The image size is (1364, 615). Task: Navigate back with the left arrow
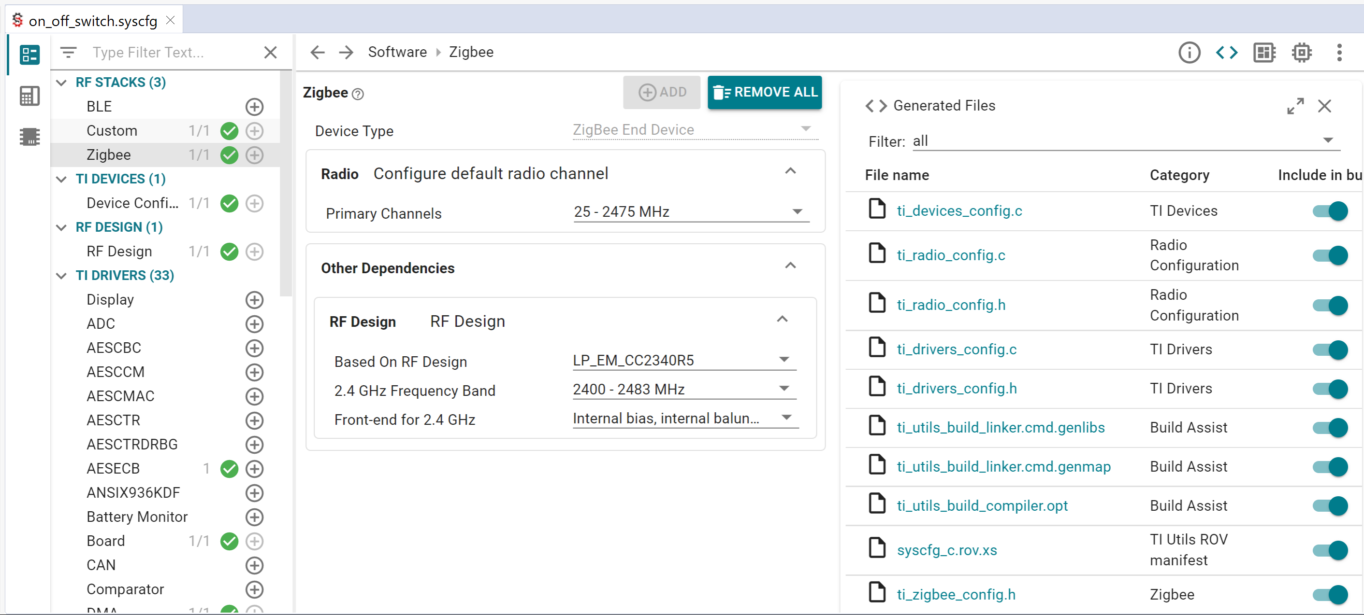317,52
